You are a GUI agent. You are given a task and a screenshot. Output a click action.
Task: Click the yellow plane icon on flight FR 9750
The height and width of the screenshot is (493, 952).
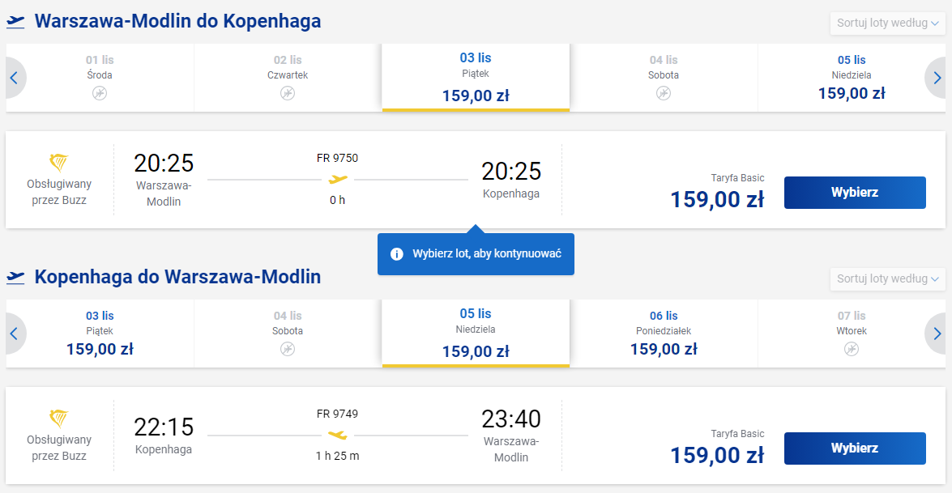(x=338, y=179)
